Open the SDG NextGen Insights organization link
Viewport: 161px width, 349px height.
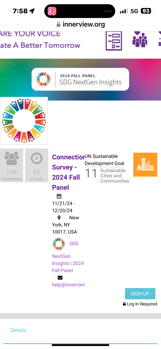pyautogui.click(x=68, y=257)
